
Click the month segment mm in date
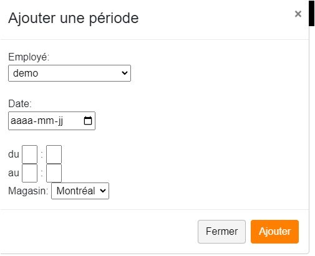tap(46, 121)
